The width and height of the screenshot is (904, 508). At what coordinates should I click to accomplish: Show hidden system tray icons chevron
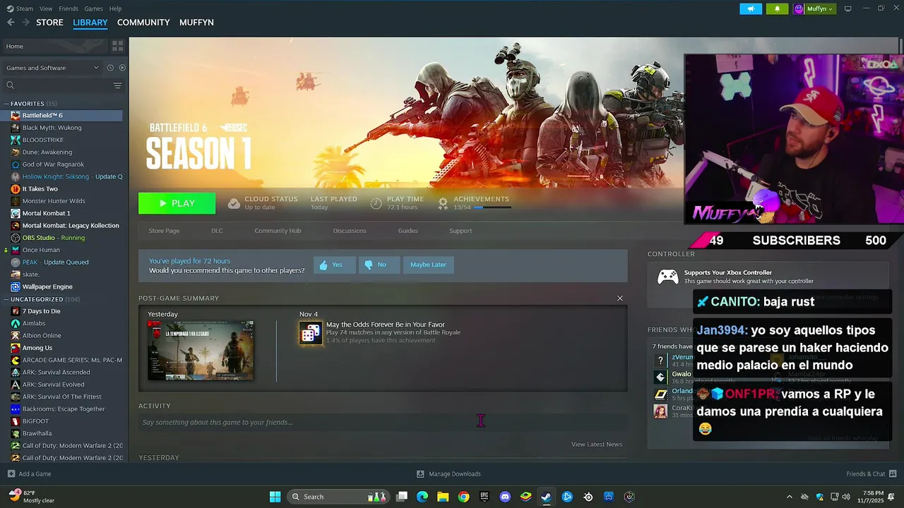coord(790,497)
